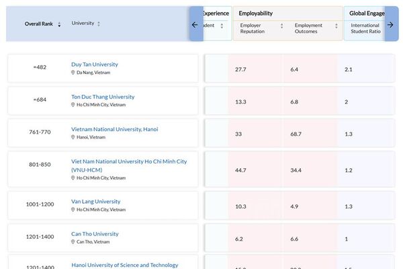The image size is (403, 269).
Task: Click the Overall Rank header label
Action: point(38,24)
